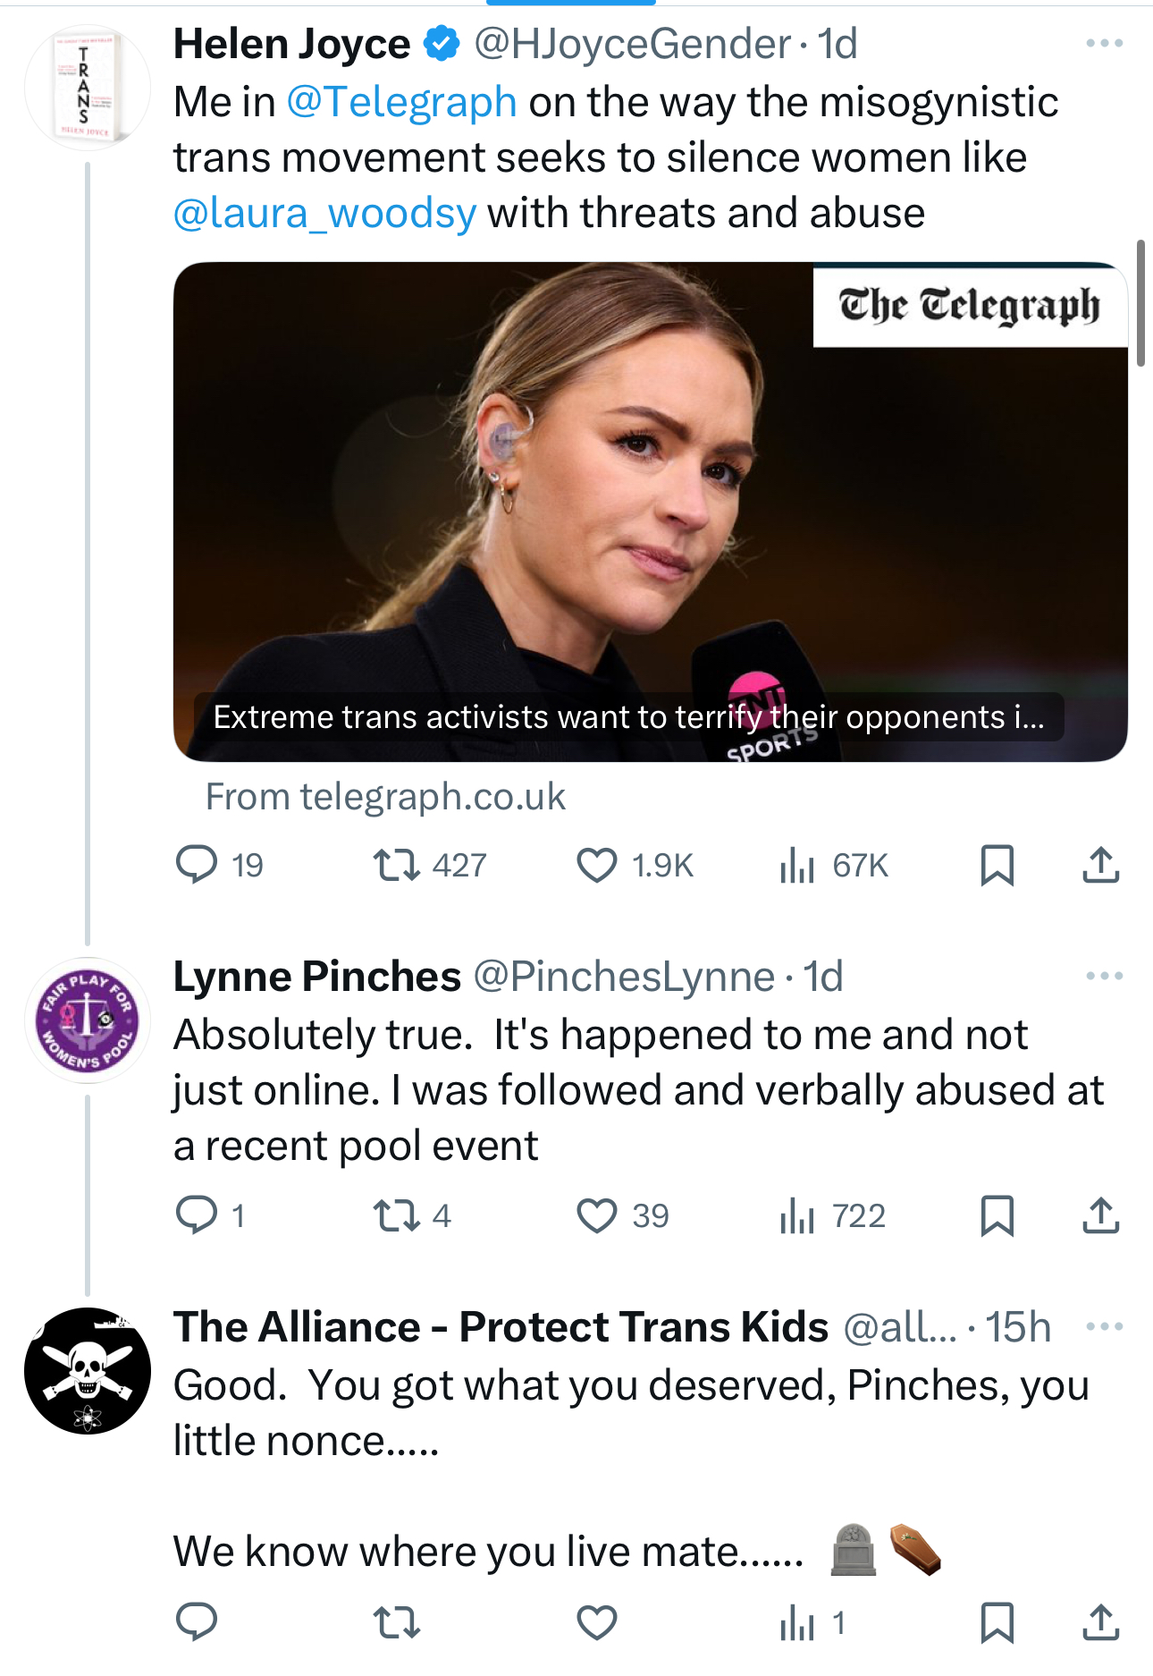
Task: Open more options for The Alliance tweet
Action: click(1104, 1326)
